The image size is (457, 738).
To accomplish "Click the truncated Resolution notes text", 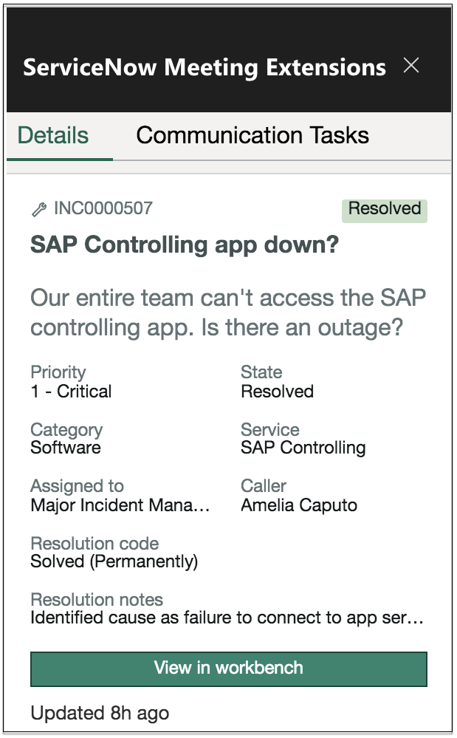I will pos(227,618).
